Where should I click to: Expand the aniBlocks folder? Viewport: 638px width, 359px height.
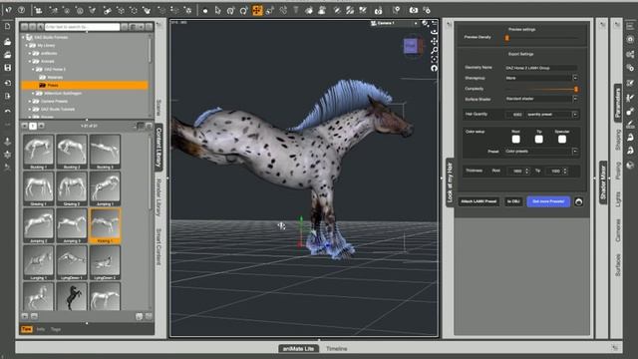pos(30,53)
